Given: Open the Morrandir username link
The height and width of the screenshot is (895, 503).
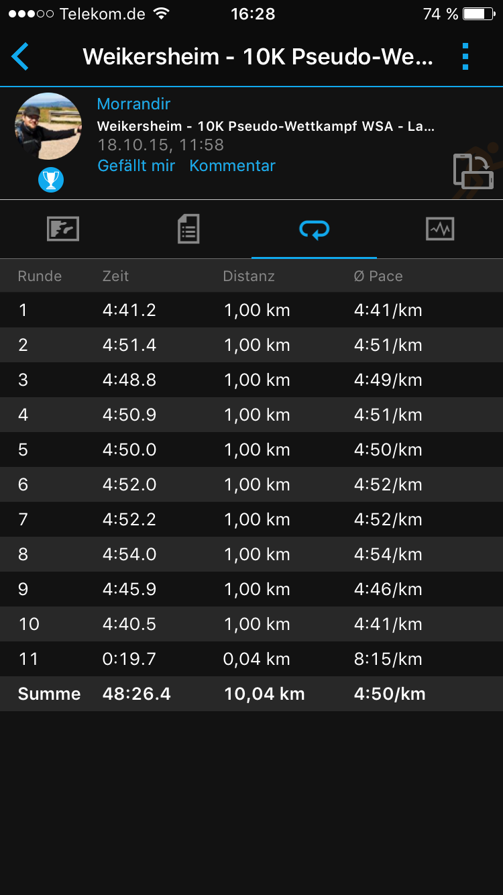Looking at the screenshot, I should click(x=133, y=104).
